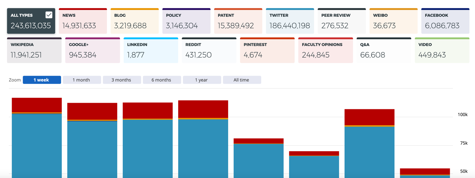Select the Google+ card
The image size is (475, 178).
coord(92,51)
